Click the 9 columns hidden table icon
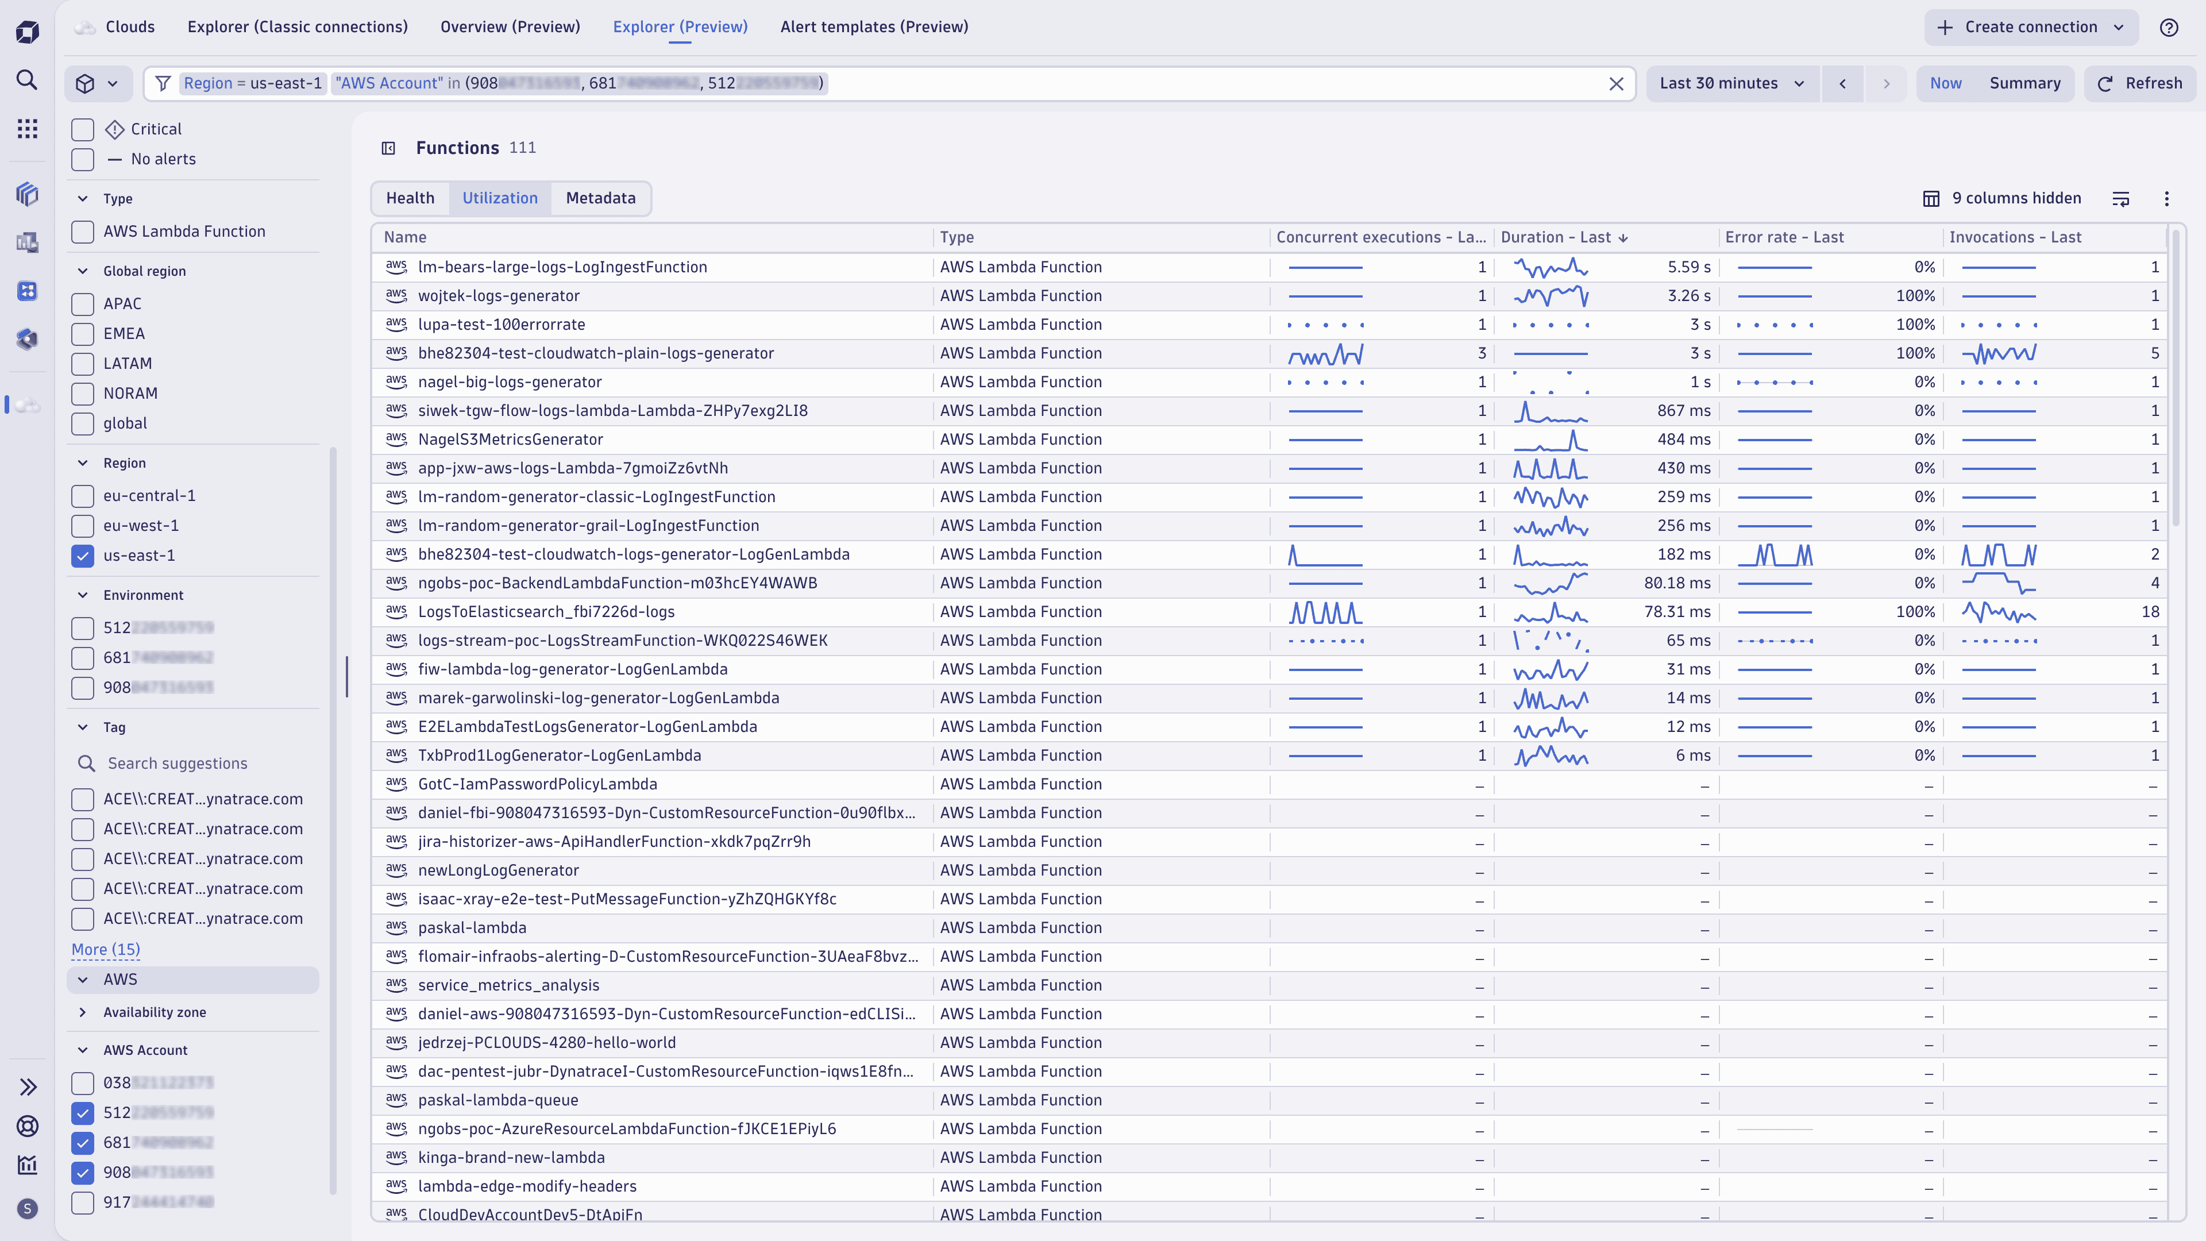 tap(1931, 199)
